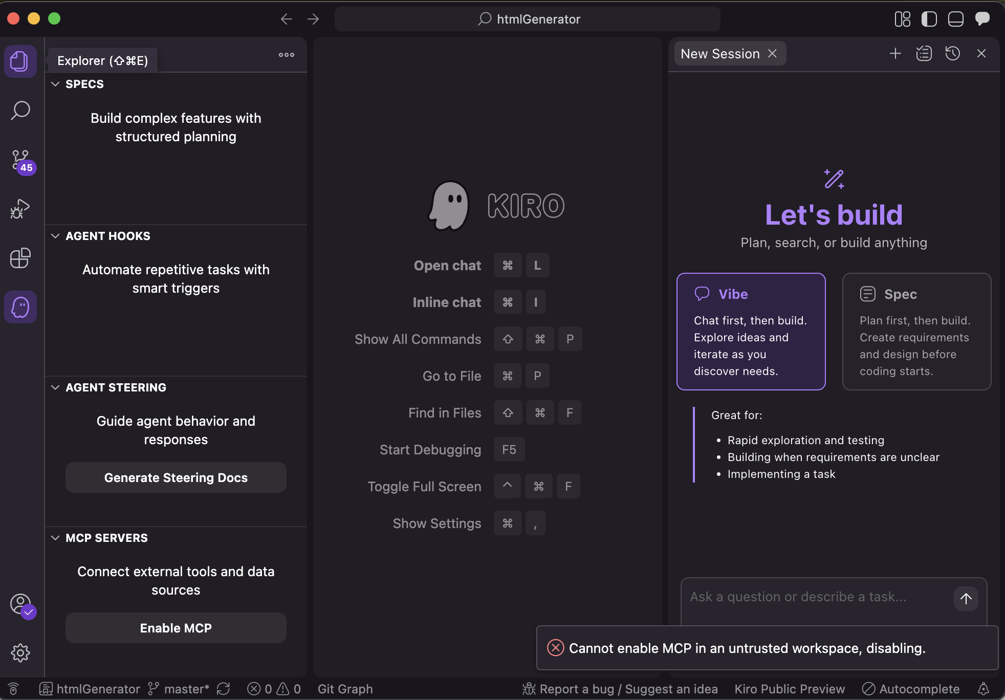1005x700 pixels.
Task: Open the htmlGenerator command center search
Action: point(528,19)
